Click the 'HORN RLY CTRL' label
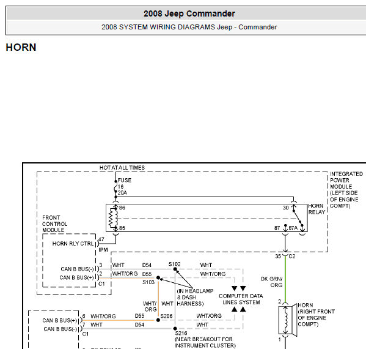The image size is (366, 349). pyautogui.click(x=73, y=244)
